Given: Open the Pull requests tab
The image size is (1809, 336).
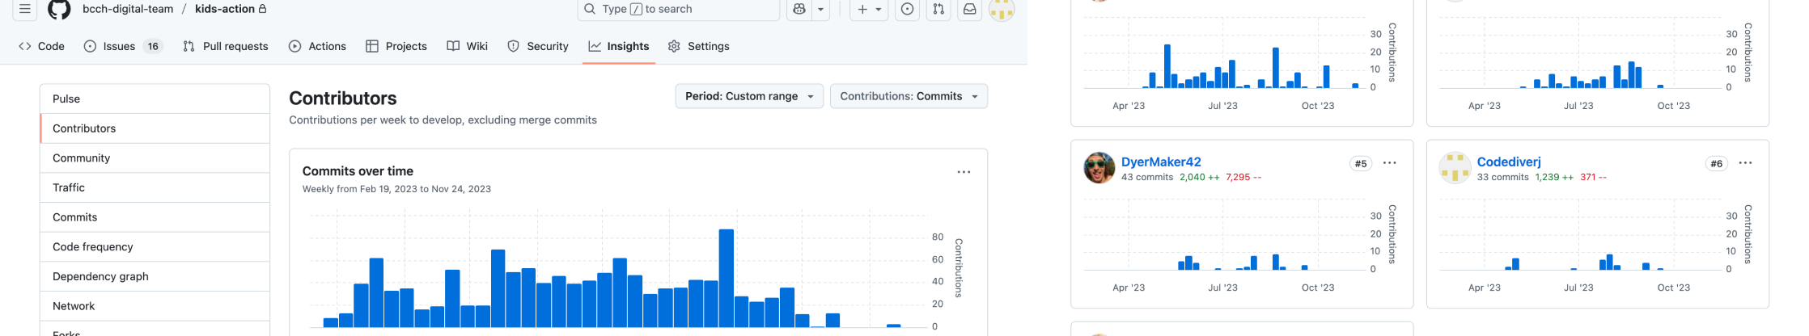Looking at the screenshot, I should 226,46.
